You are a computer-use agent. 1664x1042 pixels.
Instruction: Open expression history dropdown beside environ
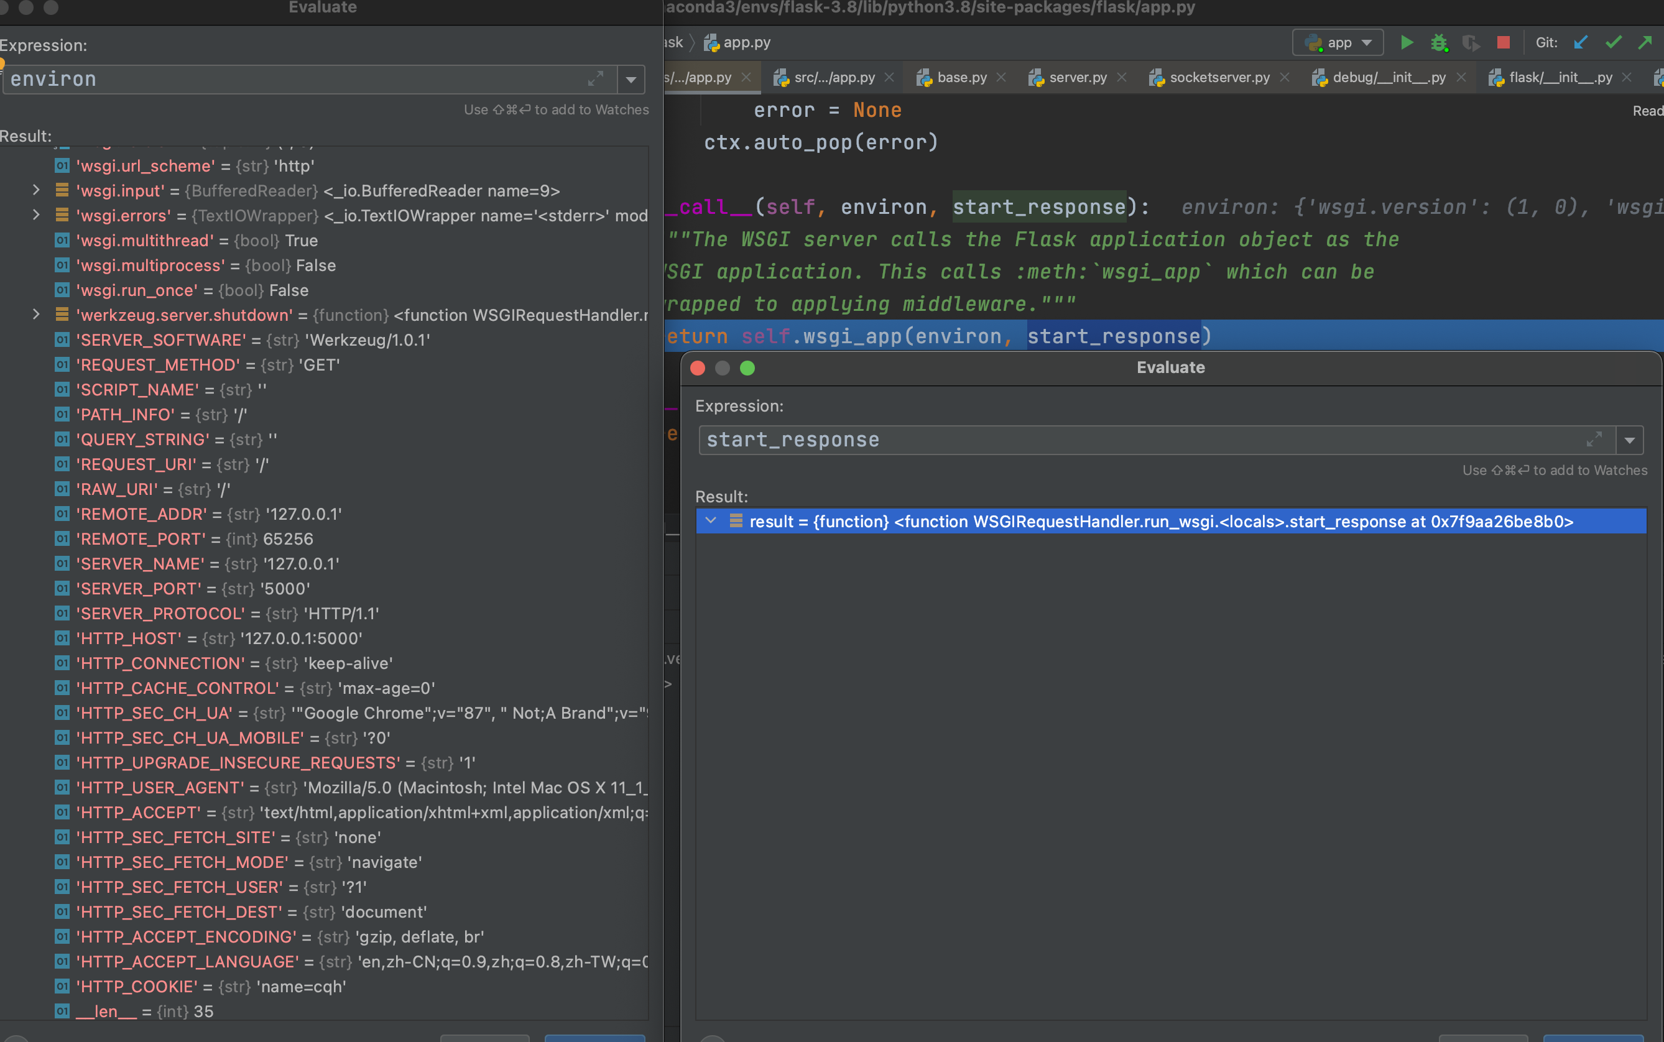tap(631, 79)
